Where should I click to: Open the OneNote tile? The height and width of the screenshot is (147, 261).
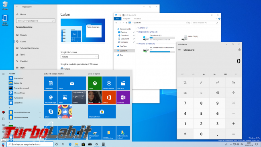click(123, 97)
